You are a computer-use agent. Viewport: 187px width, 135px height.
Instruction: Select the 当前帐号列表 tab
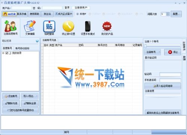(49, 40)
